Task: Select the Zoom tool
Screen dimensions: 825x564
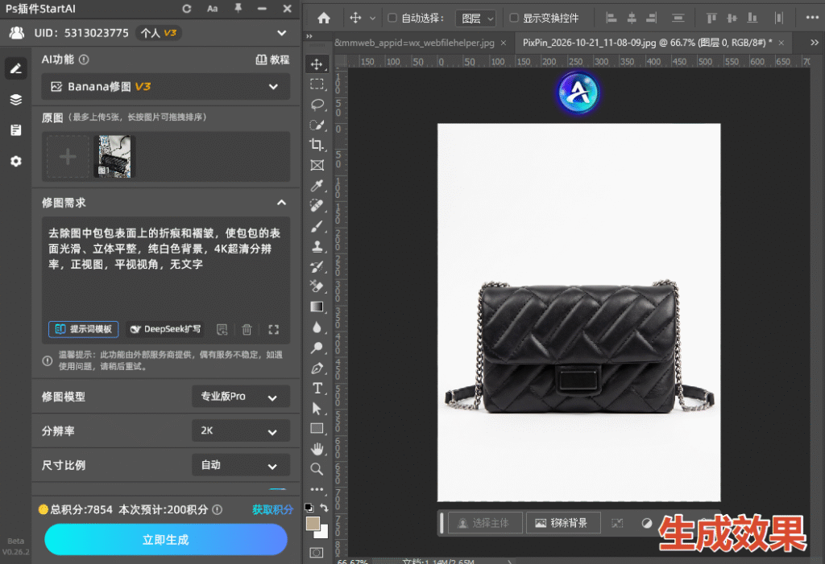Action: pos(317,469)
